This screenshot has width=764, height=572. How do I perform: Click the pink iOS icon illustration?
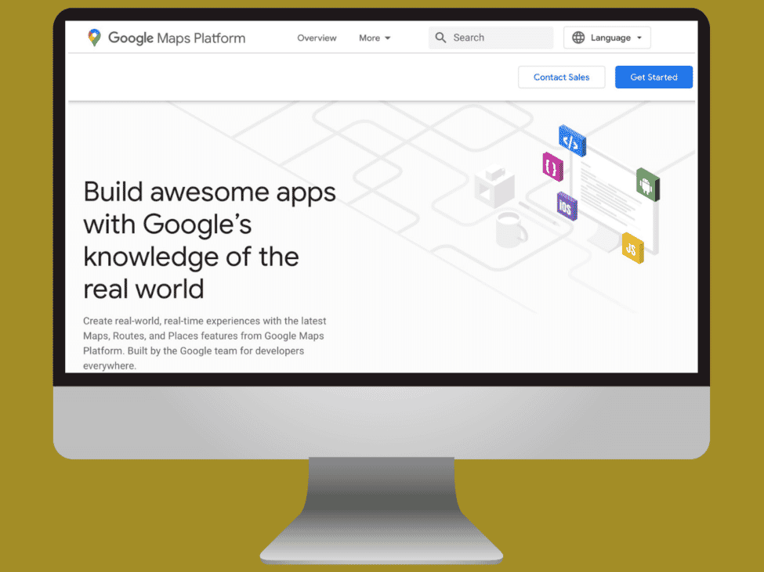pyautogui.click(x=566, y=207)
